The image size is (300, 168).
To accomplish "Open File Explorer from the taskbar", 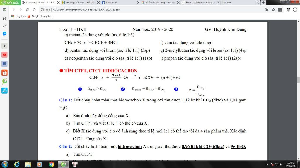I will click(28, 164).
